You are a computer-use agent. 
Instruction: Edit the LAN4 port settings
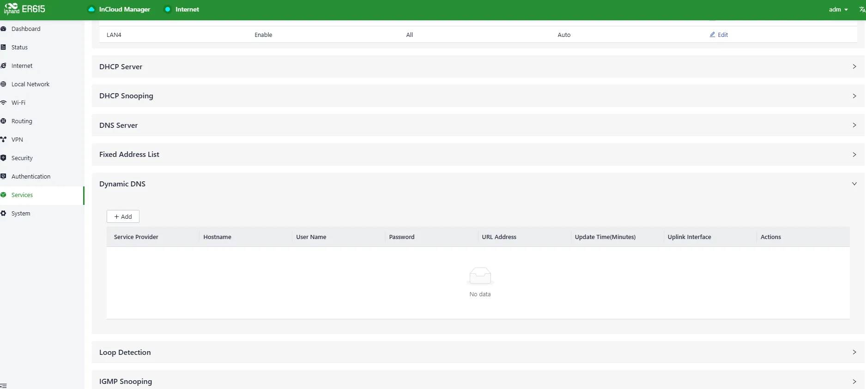tap(719, 35)
